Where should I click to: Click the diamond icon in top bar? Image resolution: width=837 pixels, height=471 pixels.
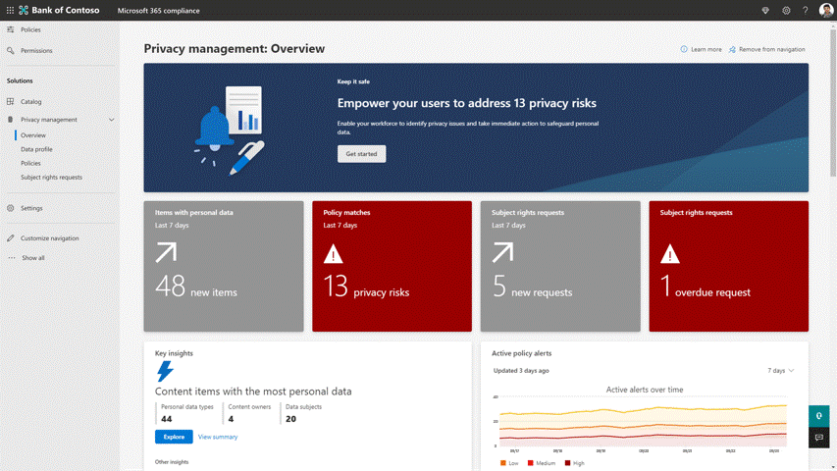point(765,10)
